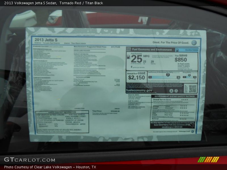Viewport: 227px width, 170px height.
Task: Click "Great. For The Price Of Good." slogan
Action: (x=171, y=42)
